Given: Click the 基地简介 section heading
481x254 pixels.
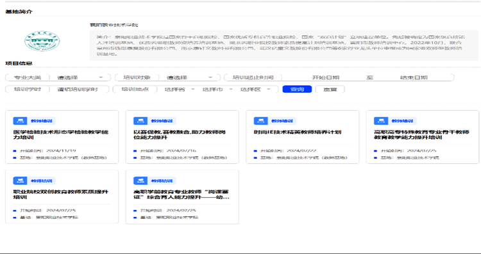Looking at the screenshot, I should 19,12.
